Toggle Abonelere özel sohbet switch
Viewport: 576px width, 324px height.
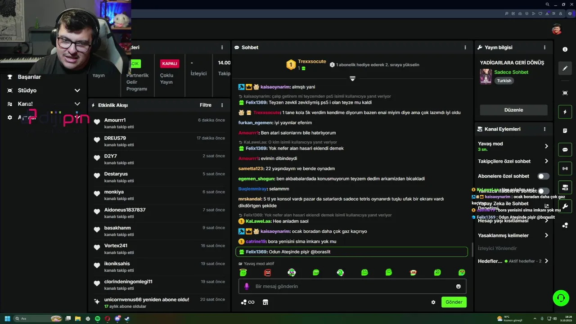click(x=544, y=176)
